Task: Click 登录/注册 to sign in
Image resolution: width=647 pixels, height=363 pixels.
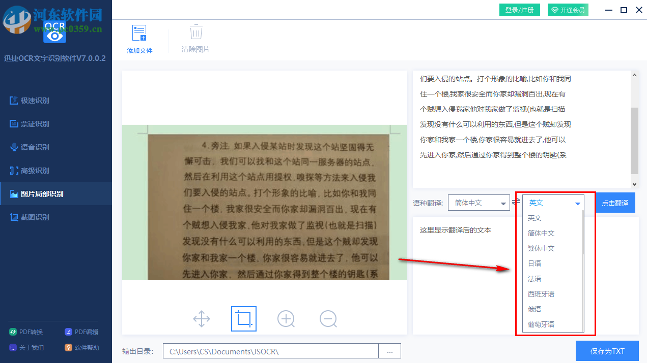Action: 519,10
